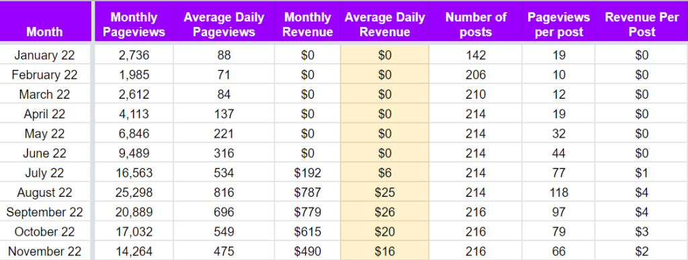
Task: Click the Average Daily Revenue header
Action: tap(385, 21)
